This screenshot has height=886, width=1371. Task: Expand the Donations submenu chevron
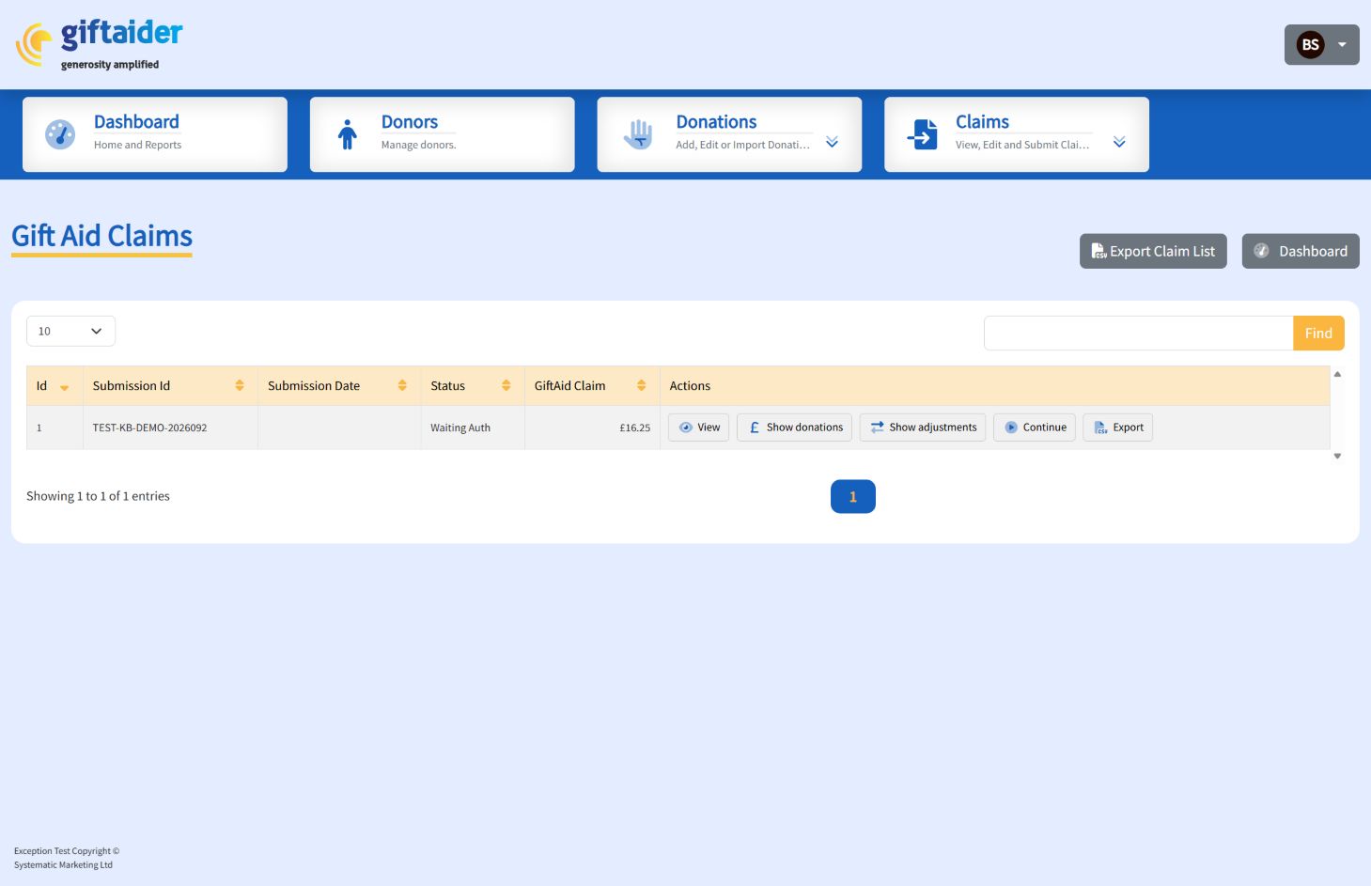[832, 142]
